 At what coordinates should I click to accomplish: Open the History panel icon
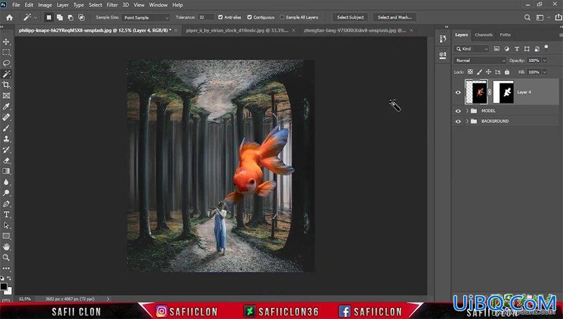(x=443, y=39)
